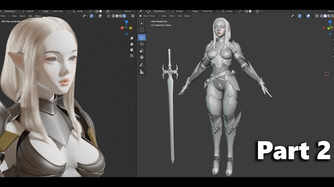The width and height of the screenshot is (334, 187).
Task: Open Add menu in left viewport
Action: (x=30, y=16)
